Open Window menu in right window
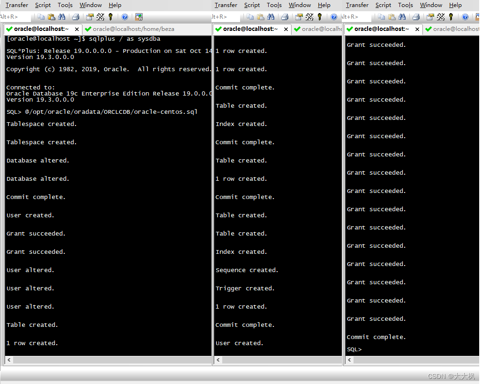 pos(431,5)
